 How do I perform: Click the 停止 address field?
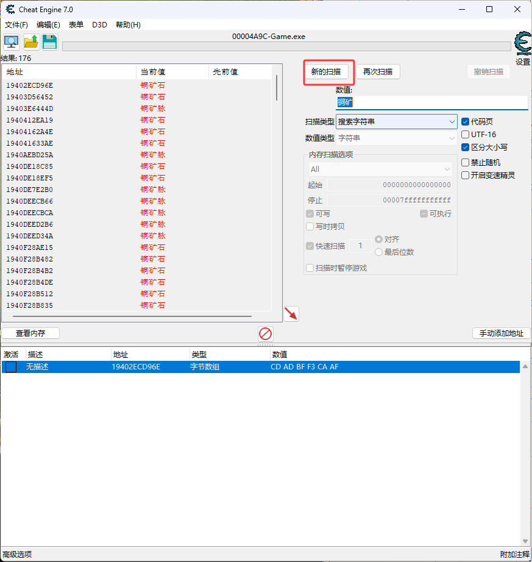point(389,200)
